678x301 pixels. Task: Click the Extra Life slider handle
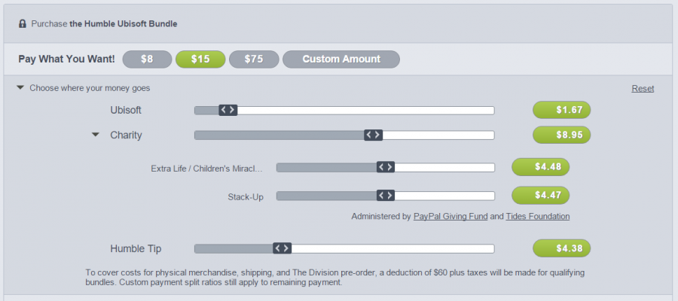[385, 167]
